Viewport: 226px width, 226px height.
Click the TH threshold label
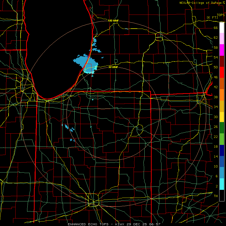coord(216,196)
